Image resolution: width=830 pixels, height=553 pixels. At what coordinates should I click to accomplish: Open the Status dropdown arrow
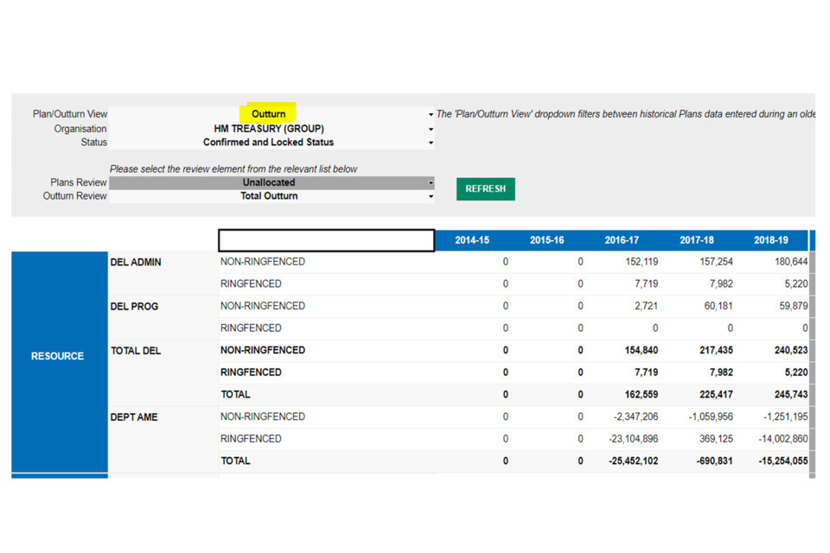click(x=431, y=143)
